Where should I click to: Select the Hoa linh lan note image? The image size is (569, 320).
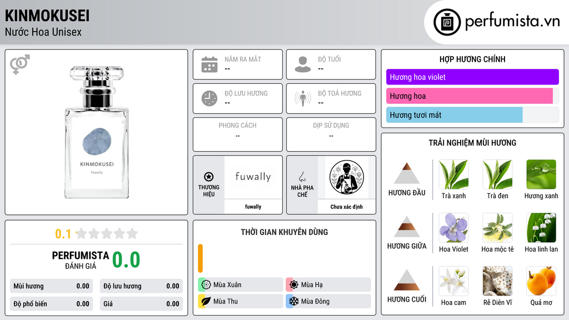coord(541,228)
